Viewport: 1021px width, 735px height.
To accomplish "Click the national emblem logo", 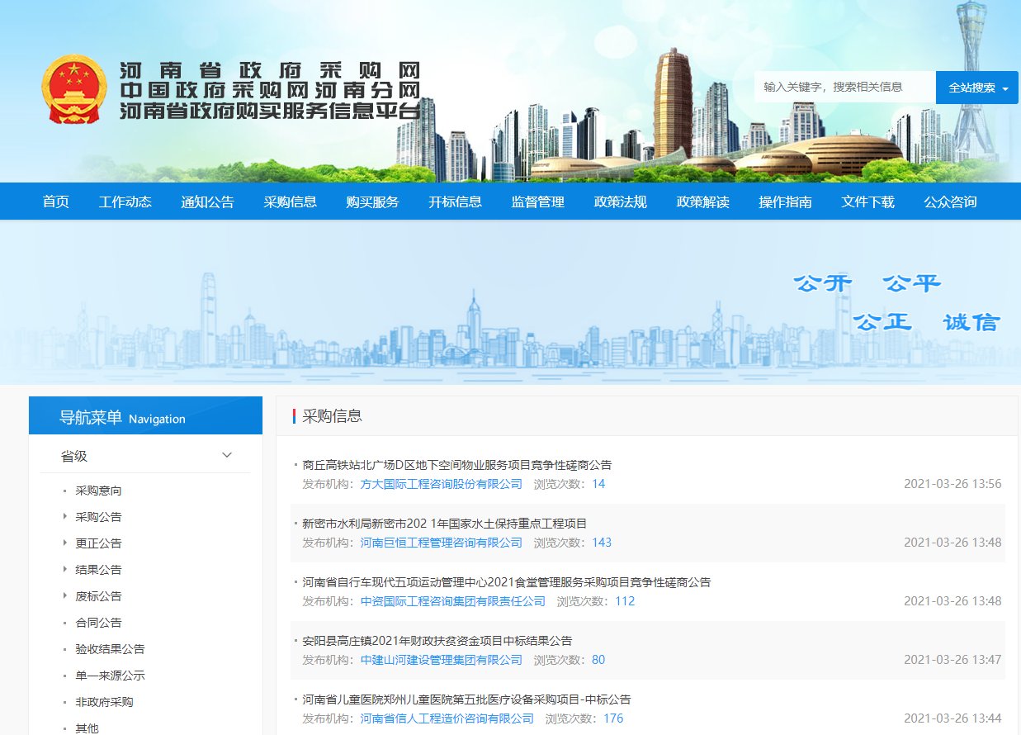I will point(75,87).
